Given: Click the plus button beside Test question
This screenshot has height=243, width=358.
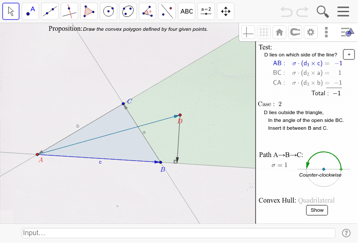Looking at the screenshot, I should pos(349,55).
